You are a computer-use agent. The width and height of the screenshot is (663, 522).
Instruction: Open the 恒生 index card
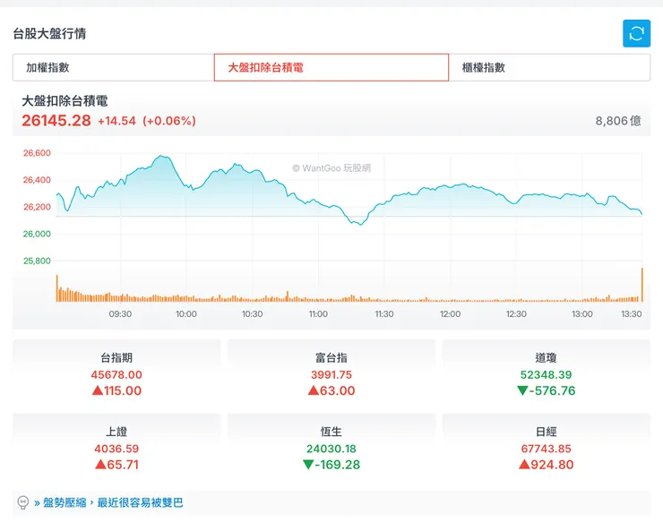[331, 448]
